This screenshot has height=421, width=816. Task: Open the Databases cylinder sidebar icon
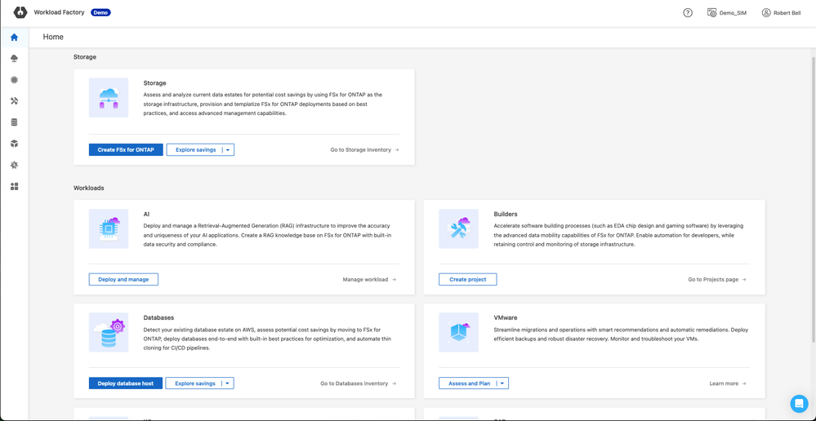[x=14, y=122]
